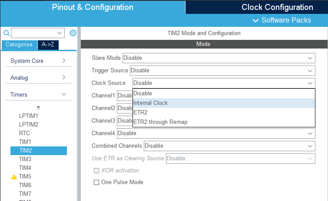Screen dimensions: 328x201
Task: Select TIM3 in the timers list
Action: [25, 159]
